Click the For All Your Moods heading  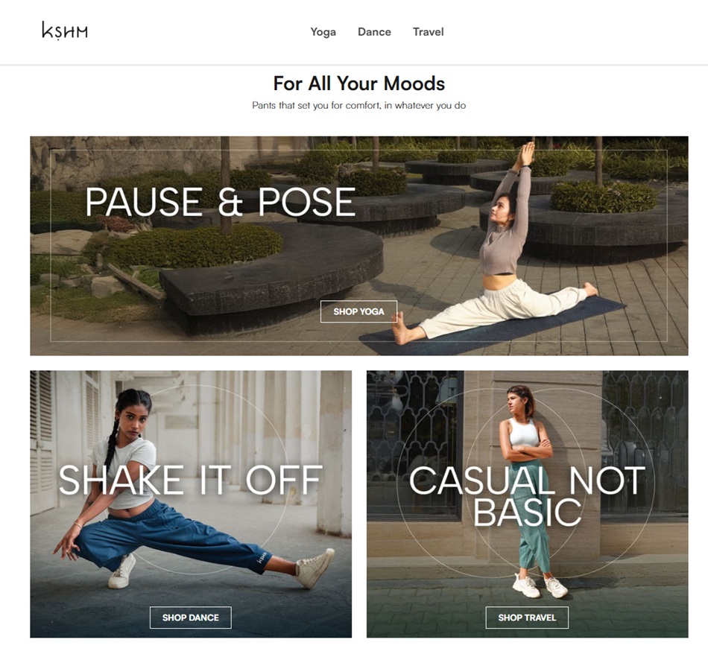[359, 83]
